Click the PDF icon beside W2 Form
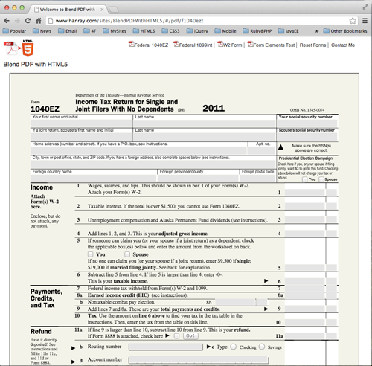The height and width of the screenshot is (366, 372). (220, 44)
